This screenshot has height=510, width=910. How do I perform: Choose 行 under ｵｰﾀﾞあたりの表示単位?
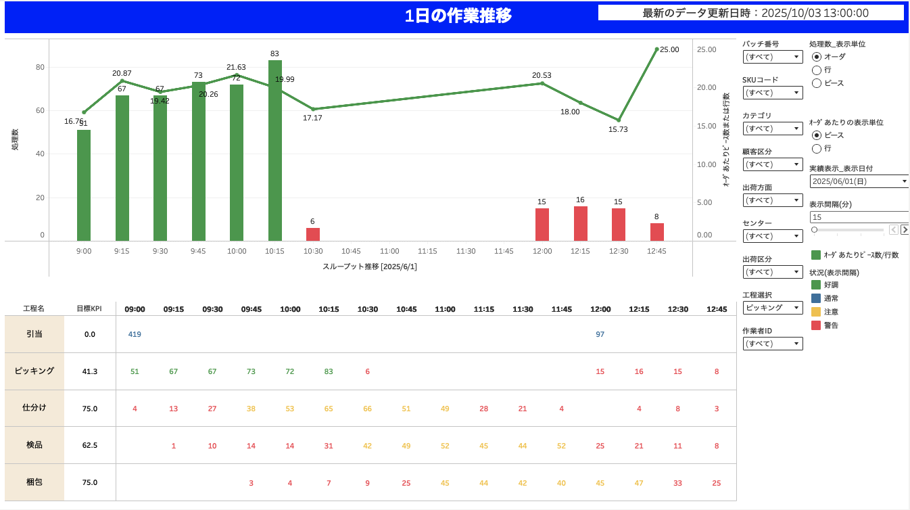coord(816,149)
